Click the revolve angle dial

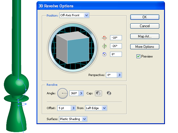[x=63, y=93]
